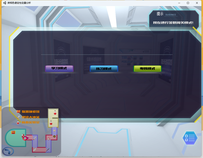The image size is (203, 158).
Task: Select magic wand icon on minimap
Action: pos(48,150)
